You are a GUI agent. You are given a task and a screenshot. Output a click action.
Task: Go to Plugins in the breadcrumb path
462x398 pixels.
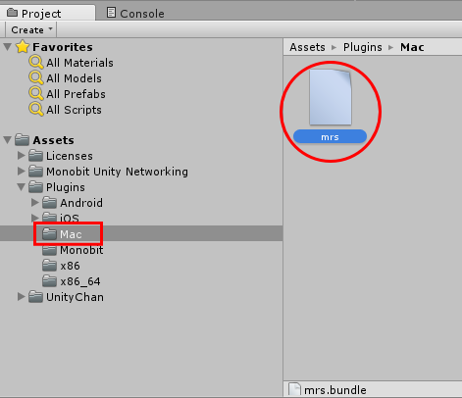(362, 47)
